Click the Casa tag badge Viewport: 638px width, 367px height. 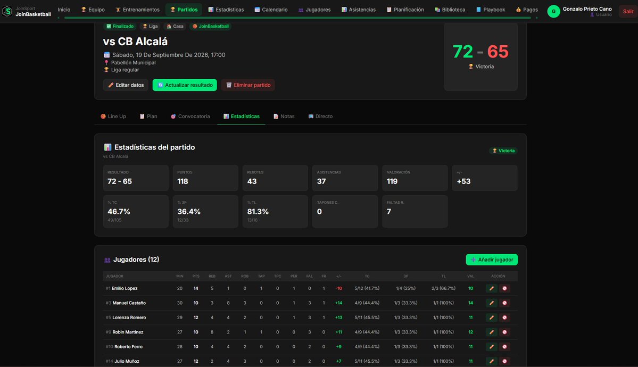pos(175,26)
